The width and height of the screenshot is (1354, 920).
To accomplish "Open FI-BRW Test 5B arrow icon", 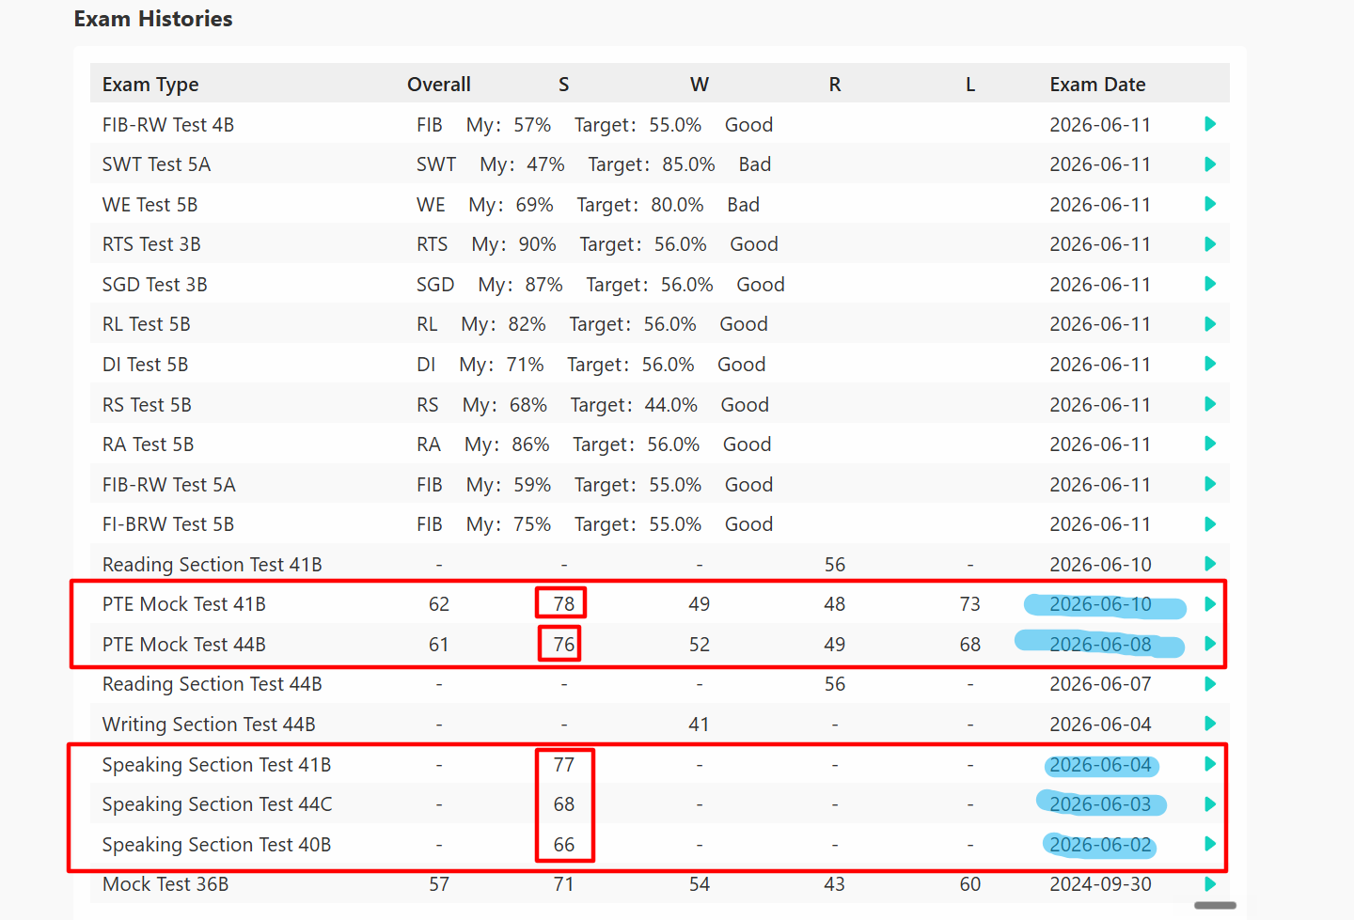I will [x=1210, y=524].
